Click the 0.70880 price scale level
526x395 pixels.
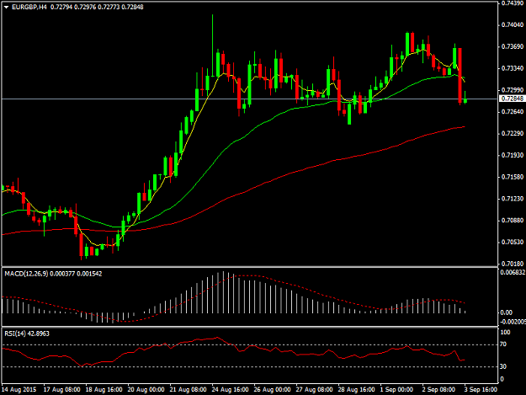[513, 221]
